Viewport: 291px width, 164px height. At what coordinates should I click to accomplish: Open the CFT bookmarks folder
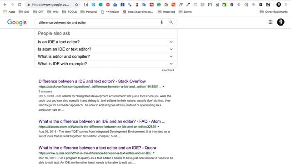38,12
